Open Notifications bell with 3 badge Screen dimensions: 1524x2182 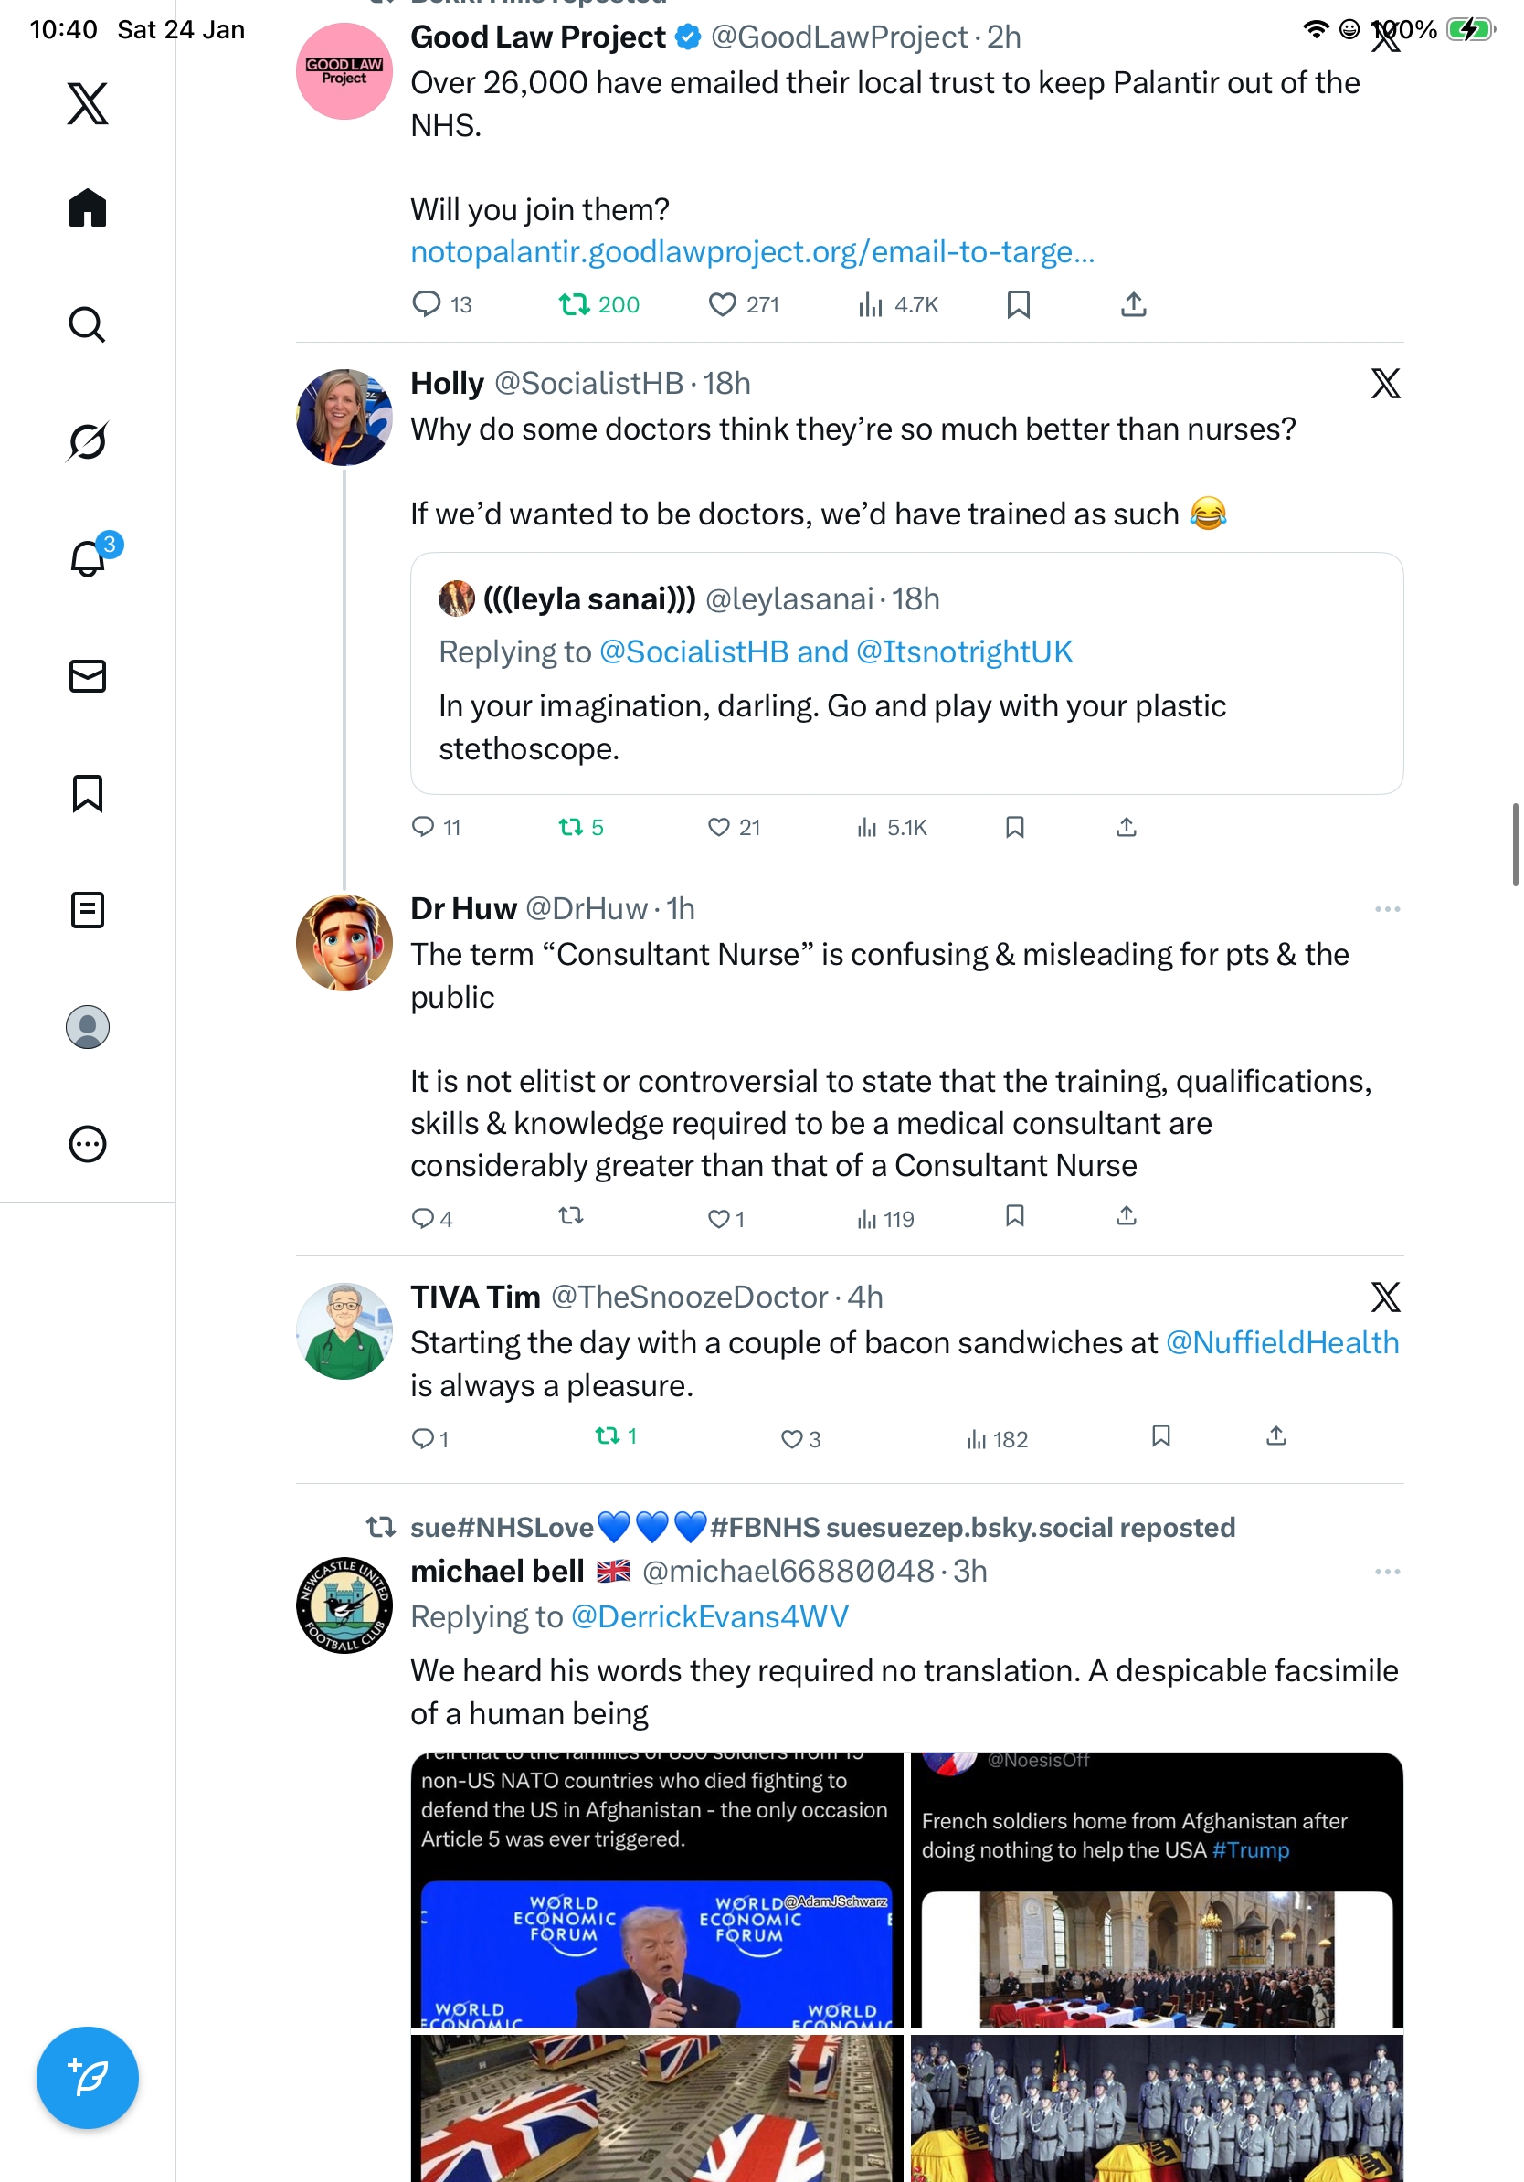(x=89, y=558)
